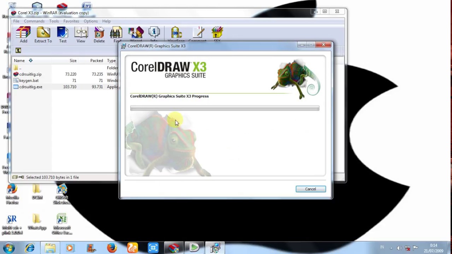452x254 pixels.
Task: Open WinRAR Options menu
Action: [91, 21]
